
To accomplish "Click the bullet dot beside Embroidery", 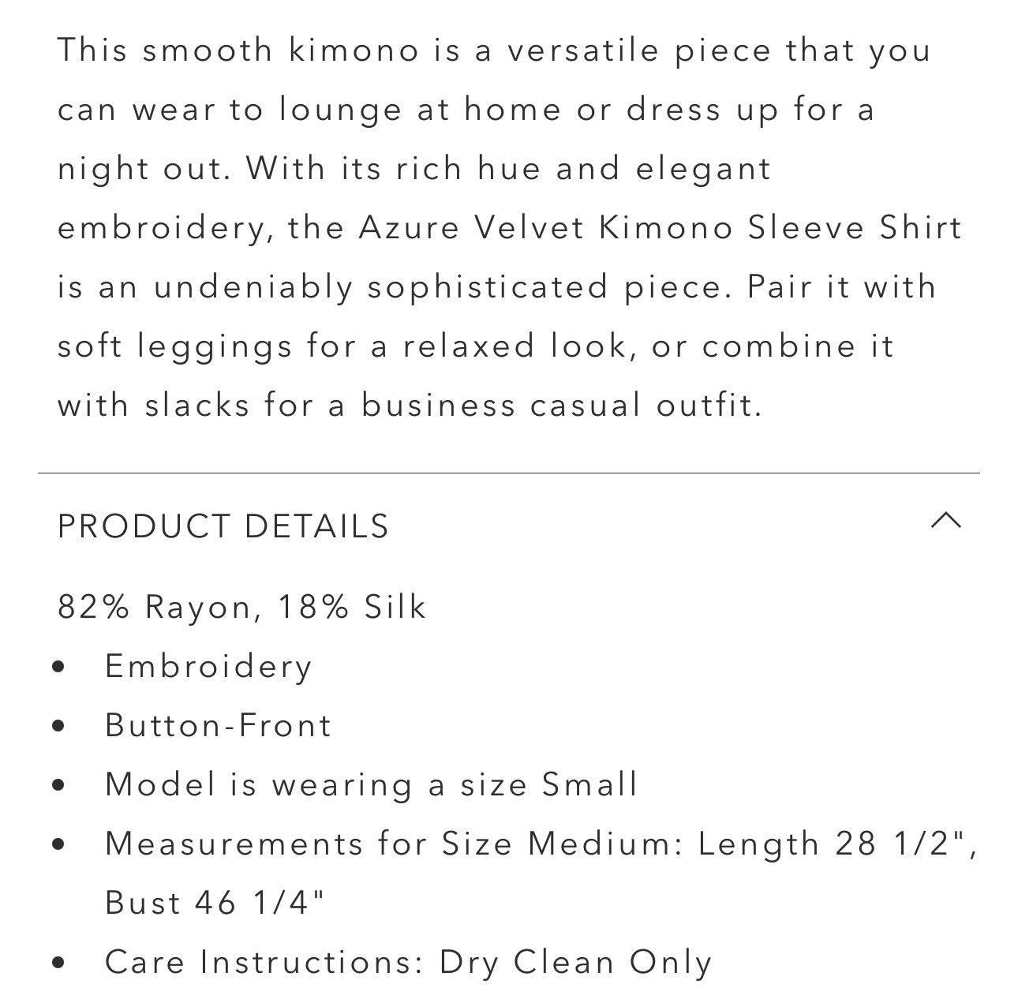I will [58, 668].
